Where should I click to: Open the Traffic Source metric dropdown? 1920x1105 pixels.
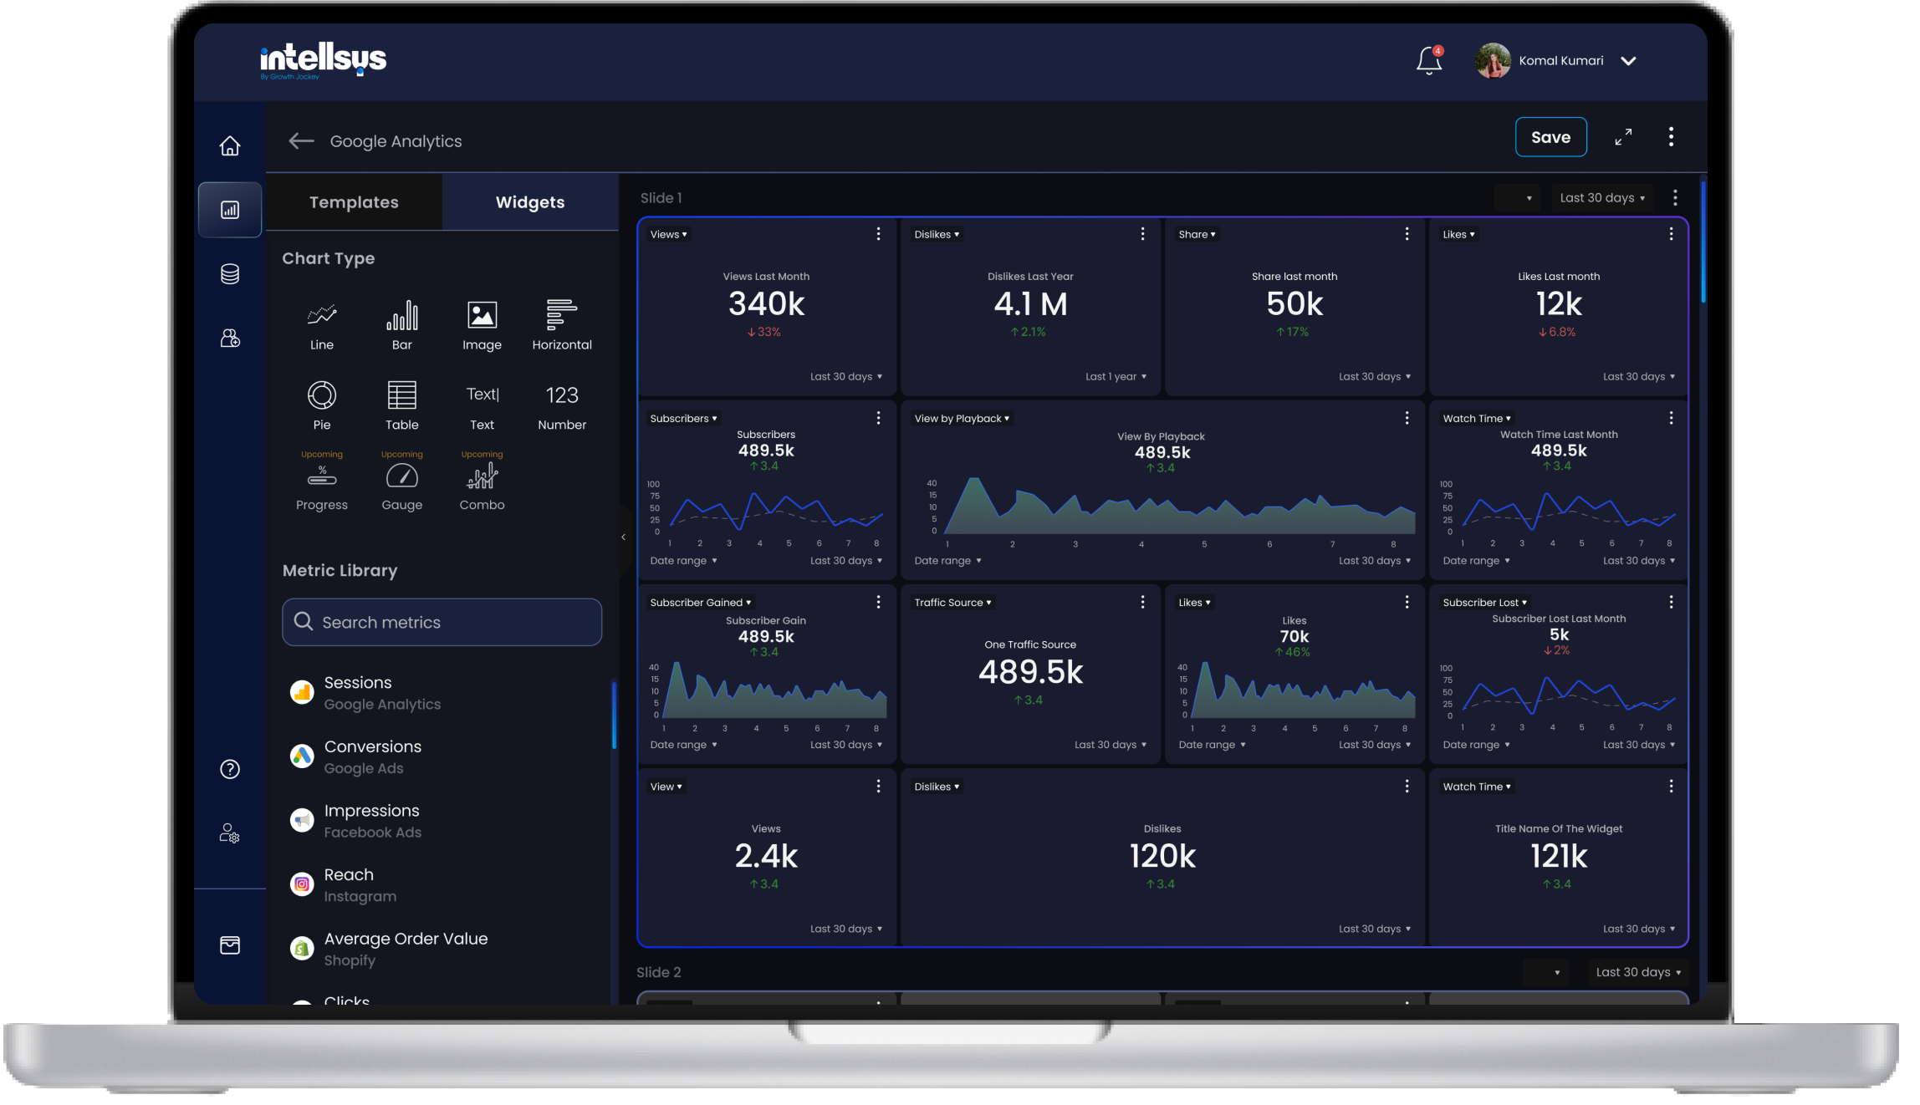coord(952,603)
